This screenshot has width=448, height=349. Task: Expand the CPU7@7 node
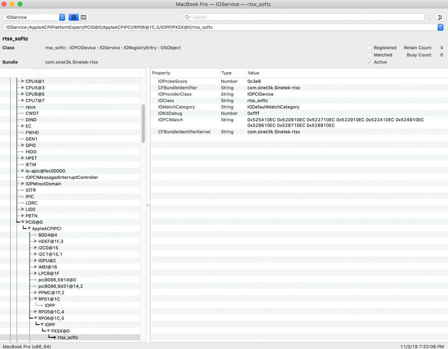tap(22, 100)
